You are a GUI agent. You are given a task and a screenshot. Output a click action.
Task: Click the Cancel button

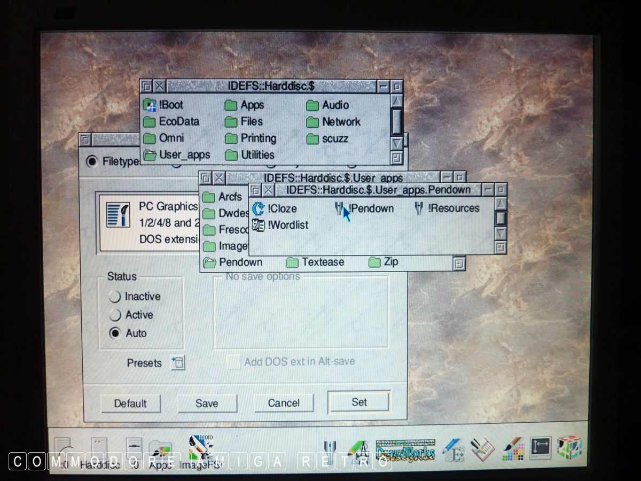(x=284, y=403)
